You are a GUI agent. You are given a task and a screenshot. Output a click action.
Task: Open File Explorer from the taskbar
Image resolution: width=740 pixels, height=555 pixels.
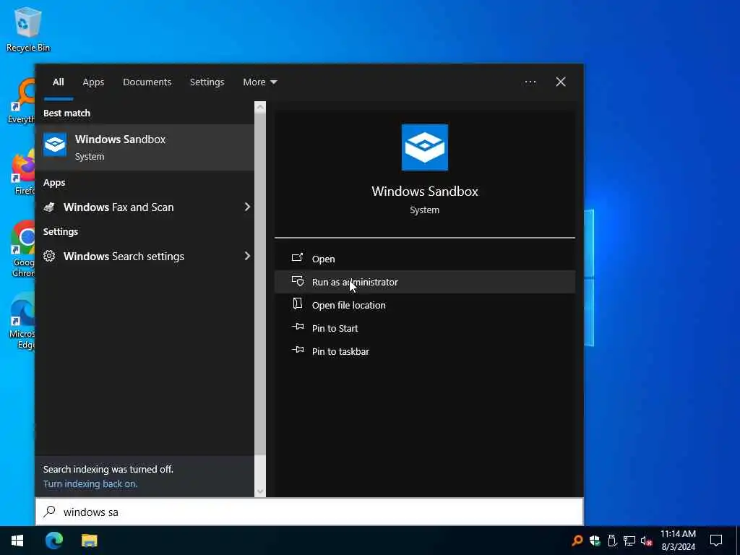(89, 541)
